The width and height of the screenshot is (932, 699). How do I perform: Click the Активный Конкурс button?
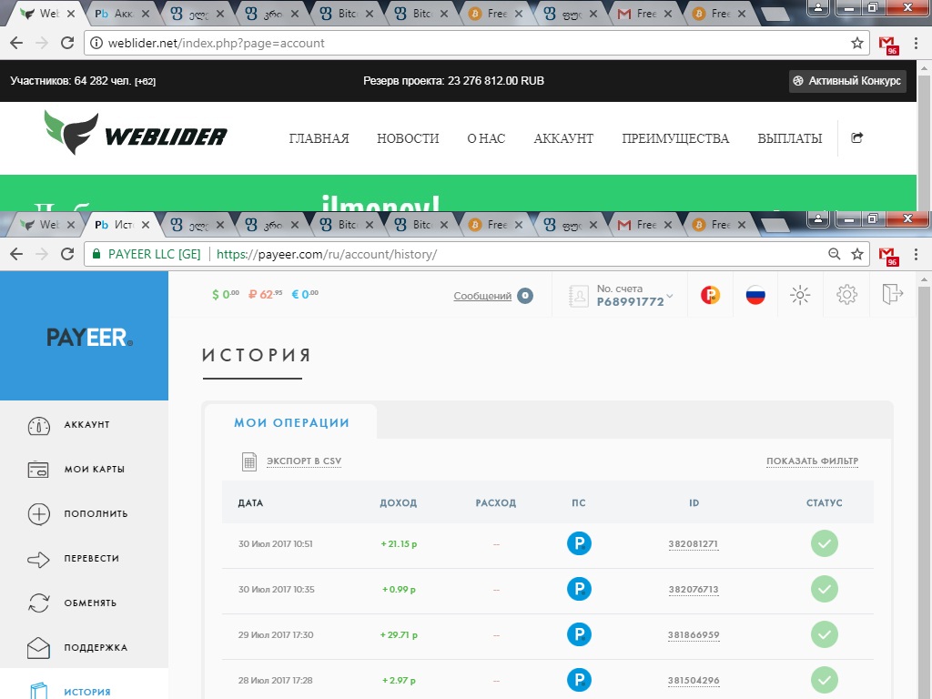(847, 81)
